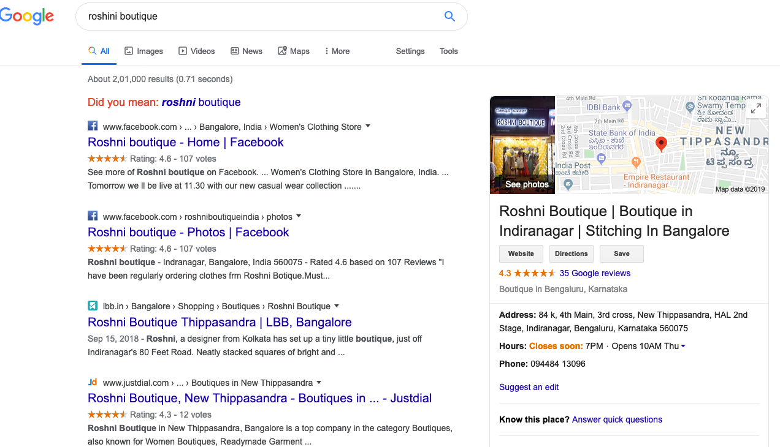Click the Swamy Temple marker on the map
Image resolution: width=780 pixels, height=447 pixels.
click(690, 107)
